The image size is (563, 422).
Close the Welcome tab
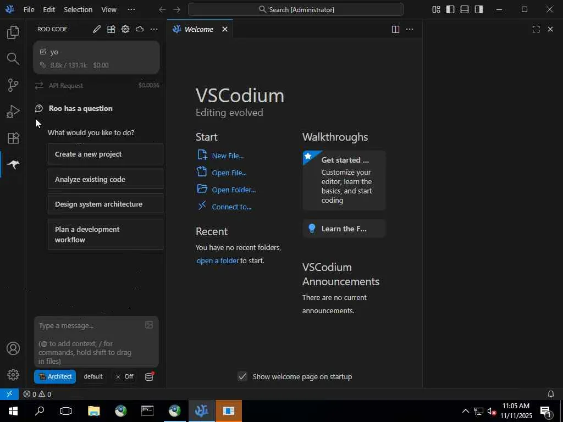tap(225, 30)
